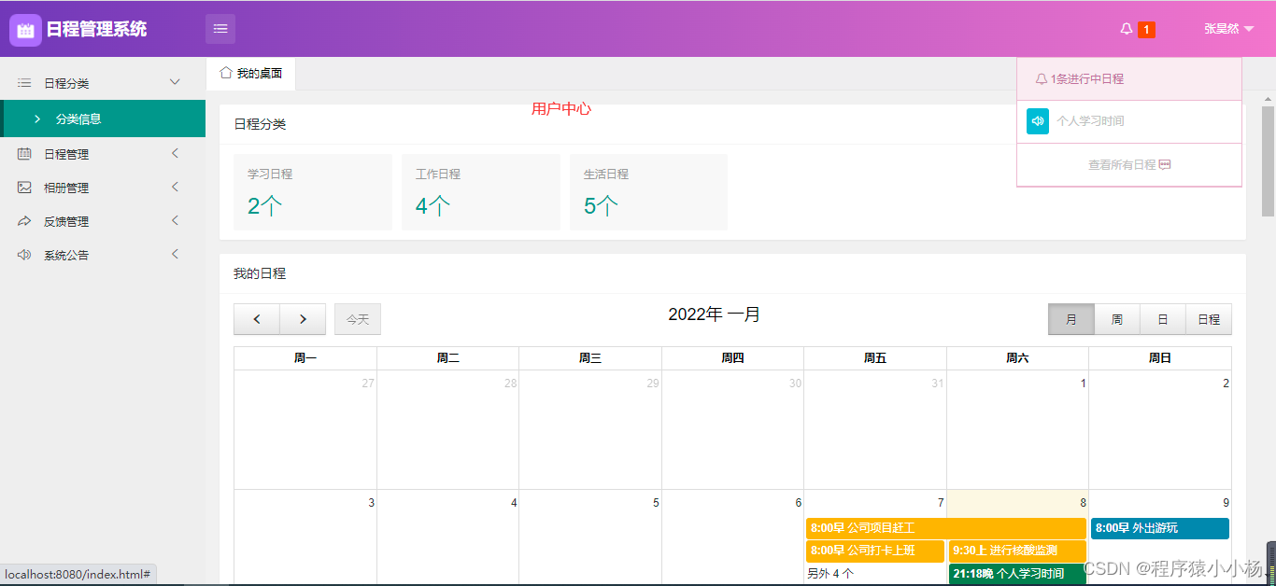This screenshot has width=1276, height=586.
Task: Click the teal speaker icon by 个人学习时间
Action: point(1038,121)
